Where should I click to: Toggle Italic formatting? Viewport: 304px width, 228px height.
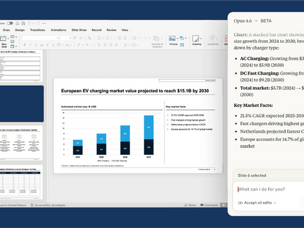(x=30, y=45)
